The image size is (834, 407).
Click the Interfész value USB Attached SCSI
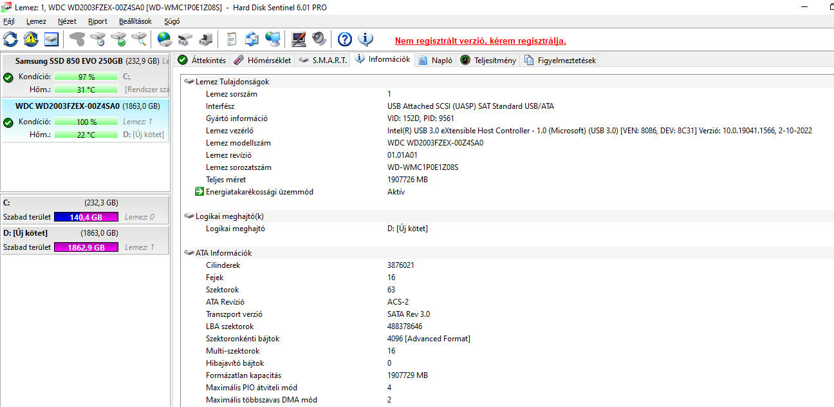pos(470,106)
